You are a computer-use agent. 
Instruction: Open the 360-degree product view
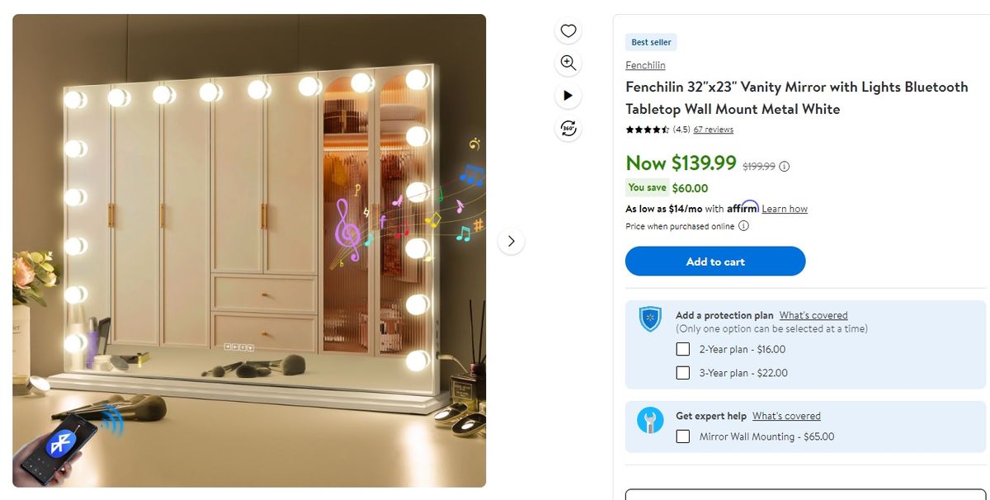[x=568, y=129]
